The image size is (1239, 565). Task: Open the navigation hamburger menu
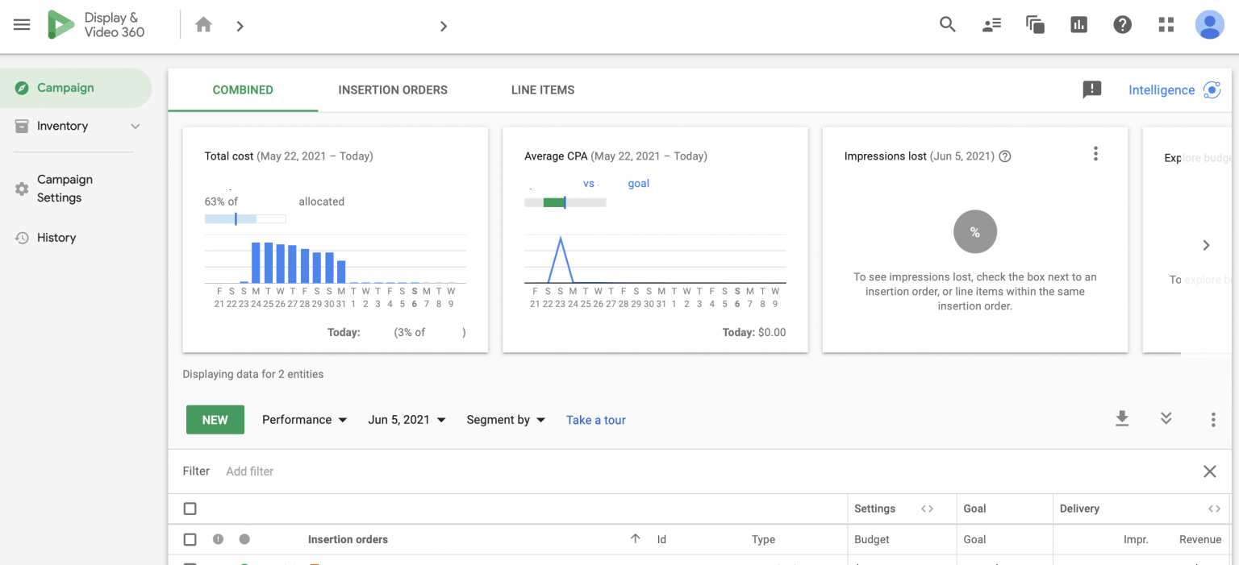click(22, 25)
